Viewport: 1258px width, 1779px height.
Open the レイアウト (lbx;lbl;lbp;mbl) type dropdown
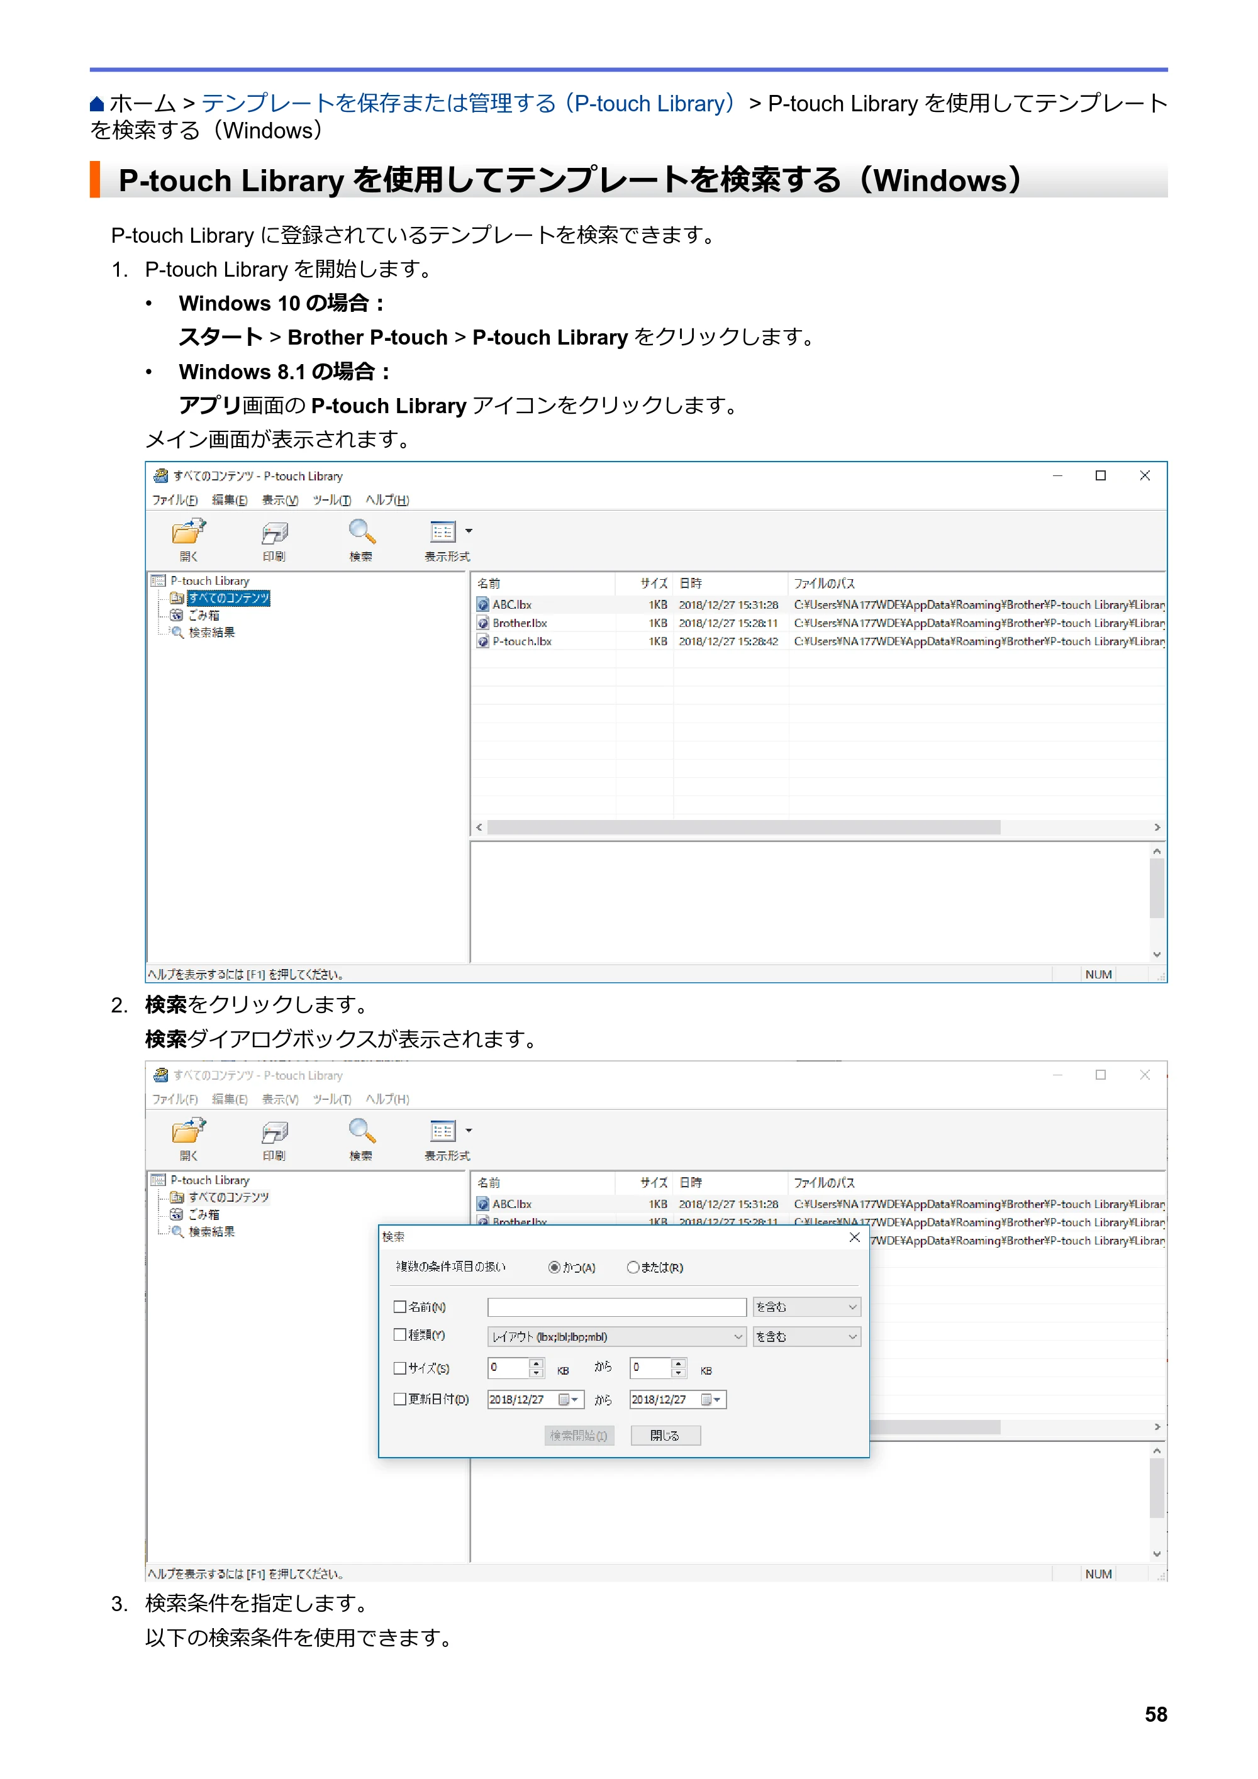(617, 1336)
